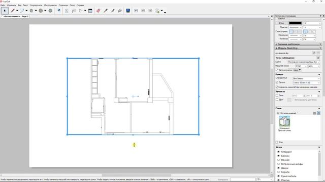This screenshot has width=325, height=182.
Task: Collapse the Style section arrow
Action: coord(319,108)
